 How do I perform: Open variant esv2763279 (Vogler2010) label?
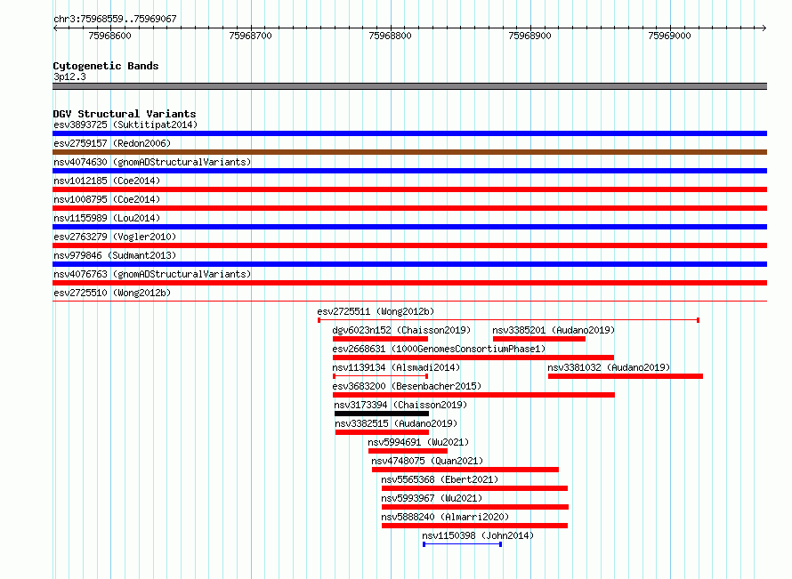[x=115, y=237]
